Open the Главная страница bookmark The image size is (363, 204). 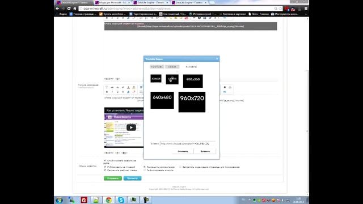point(83,14)
